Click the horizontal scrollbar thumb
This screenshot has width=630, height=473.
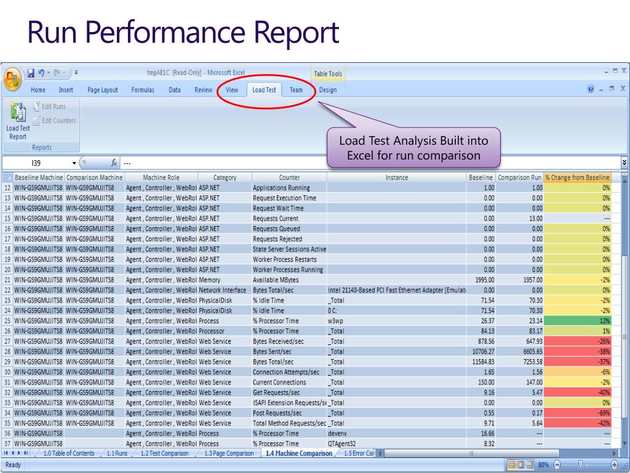(x=471, y=453)
